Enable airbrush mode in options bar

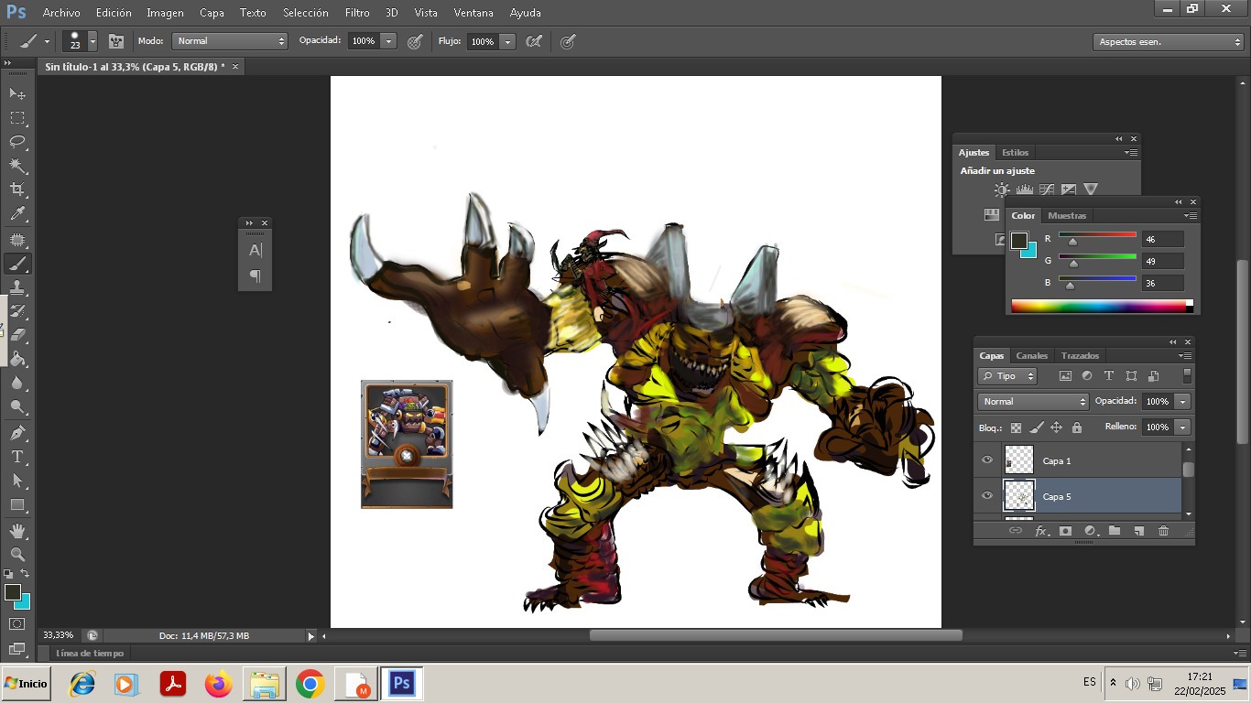coord(534,41)
